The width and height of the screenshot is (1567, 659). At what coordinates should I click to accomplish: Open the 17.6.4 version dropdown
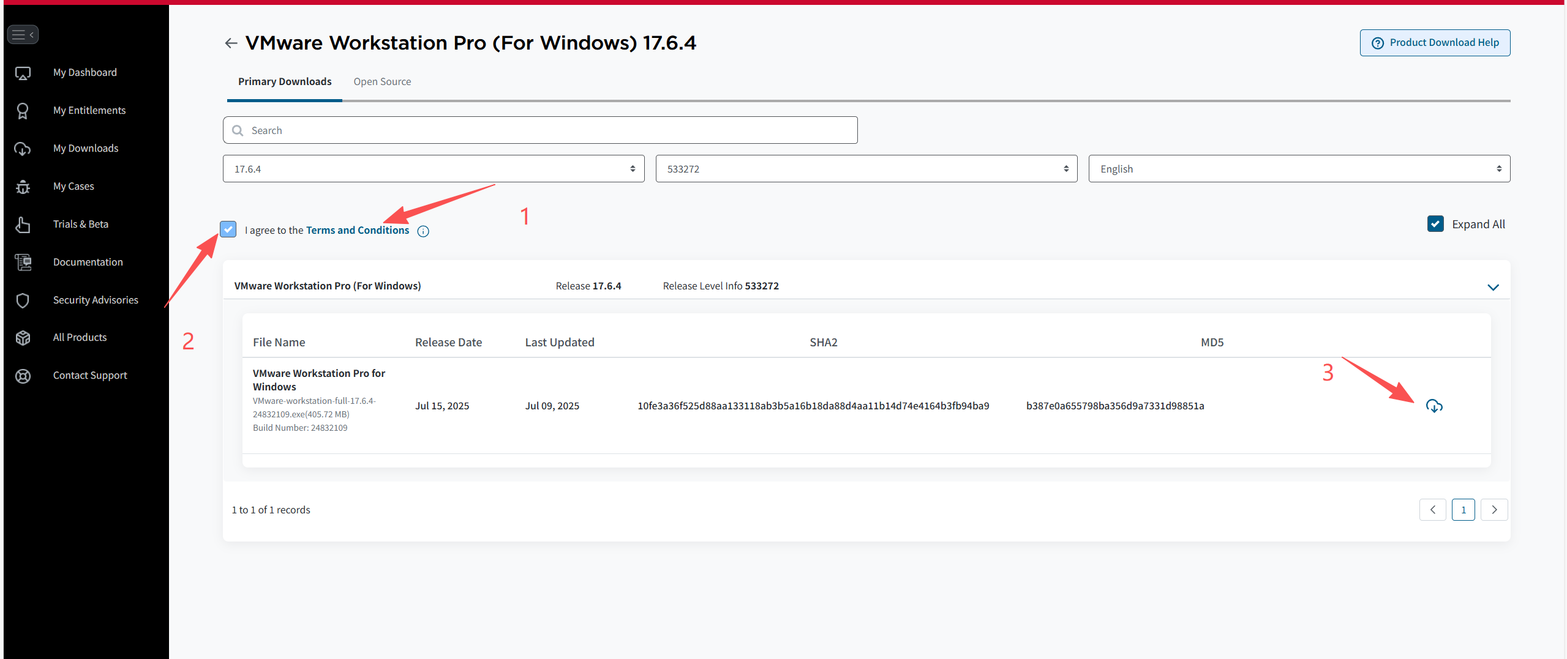(x=434, y=169)
